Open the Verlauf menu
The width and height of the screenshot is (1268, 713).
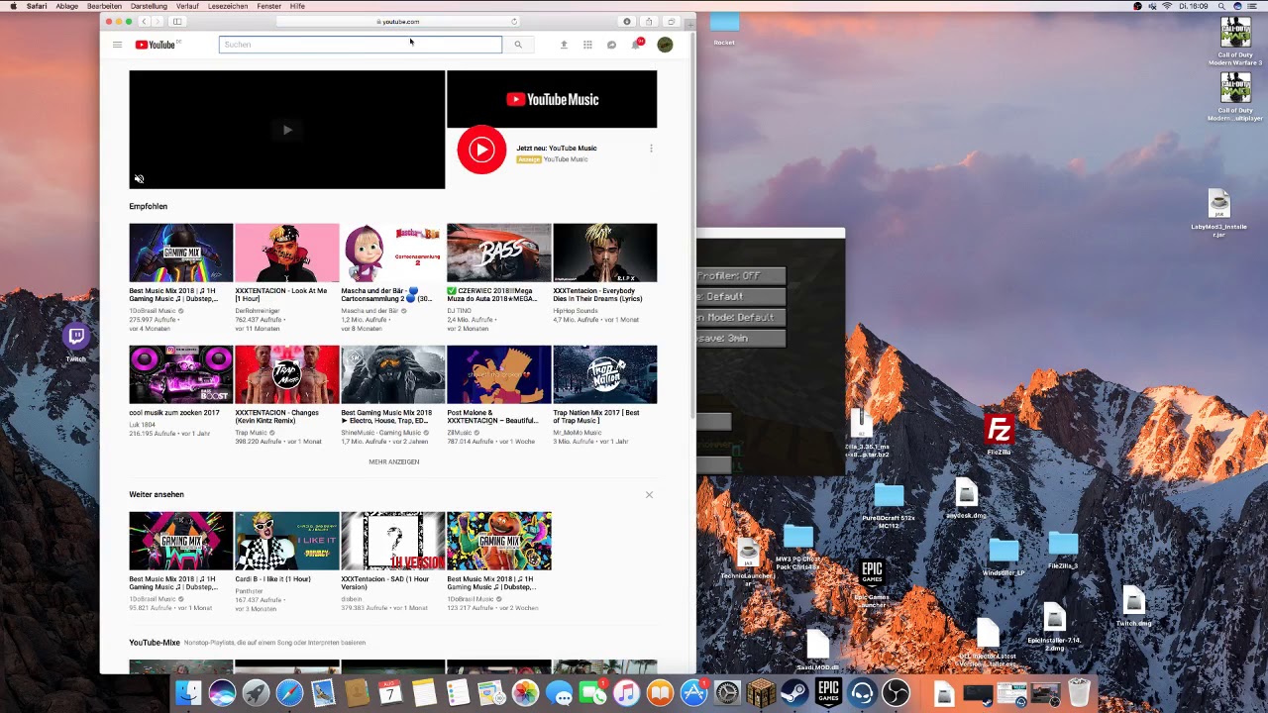pos(187,6)
